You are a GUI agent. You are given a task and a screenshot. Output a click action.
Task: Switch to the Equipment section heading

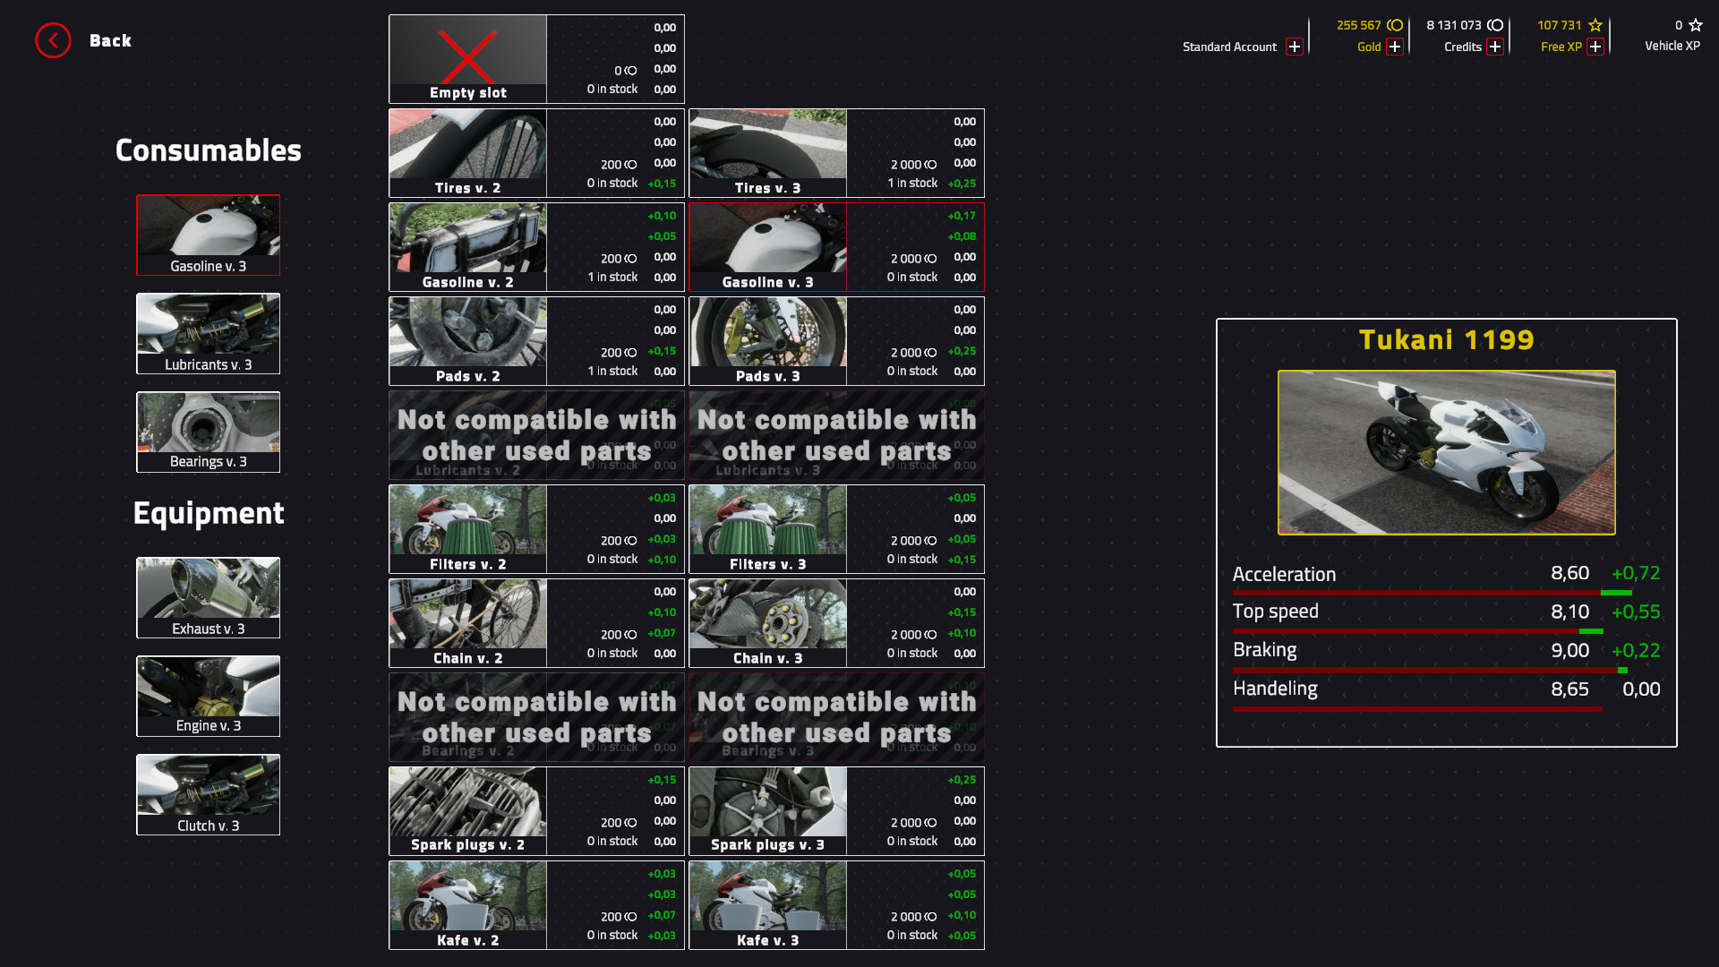(x=208, y=513)
